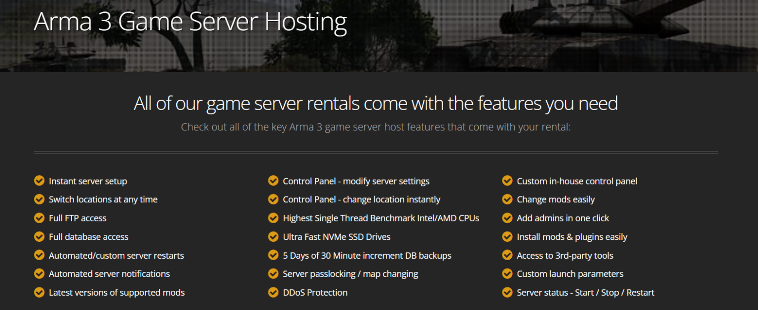Click the checkmark beside Custom in-house control panel
Viewport: 758px width, 310px height.
[507, 181]
